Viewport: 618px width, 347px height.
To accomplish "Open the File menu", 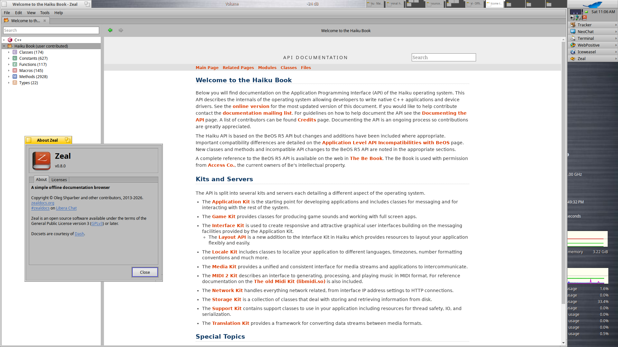I will [7, 13].
